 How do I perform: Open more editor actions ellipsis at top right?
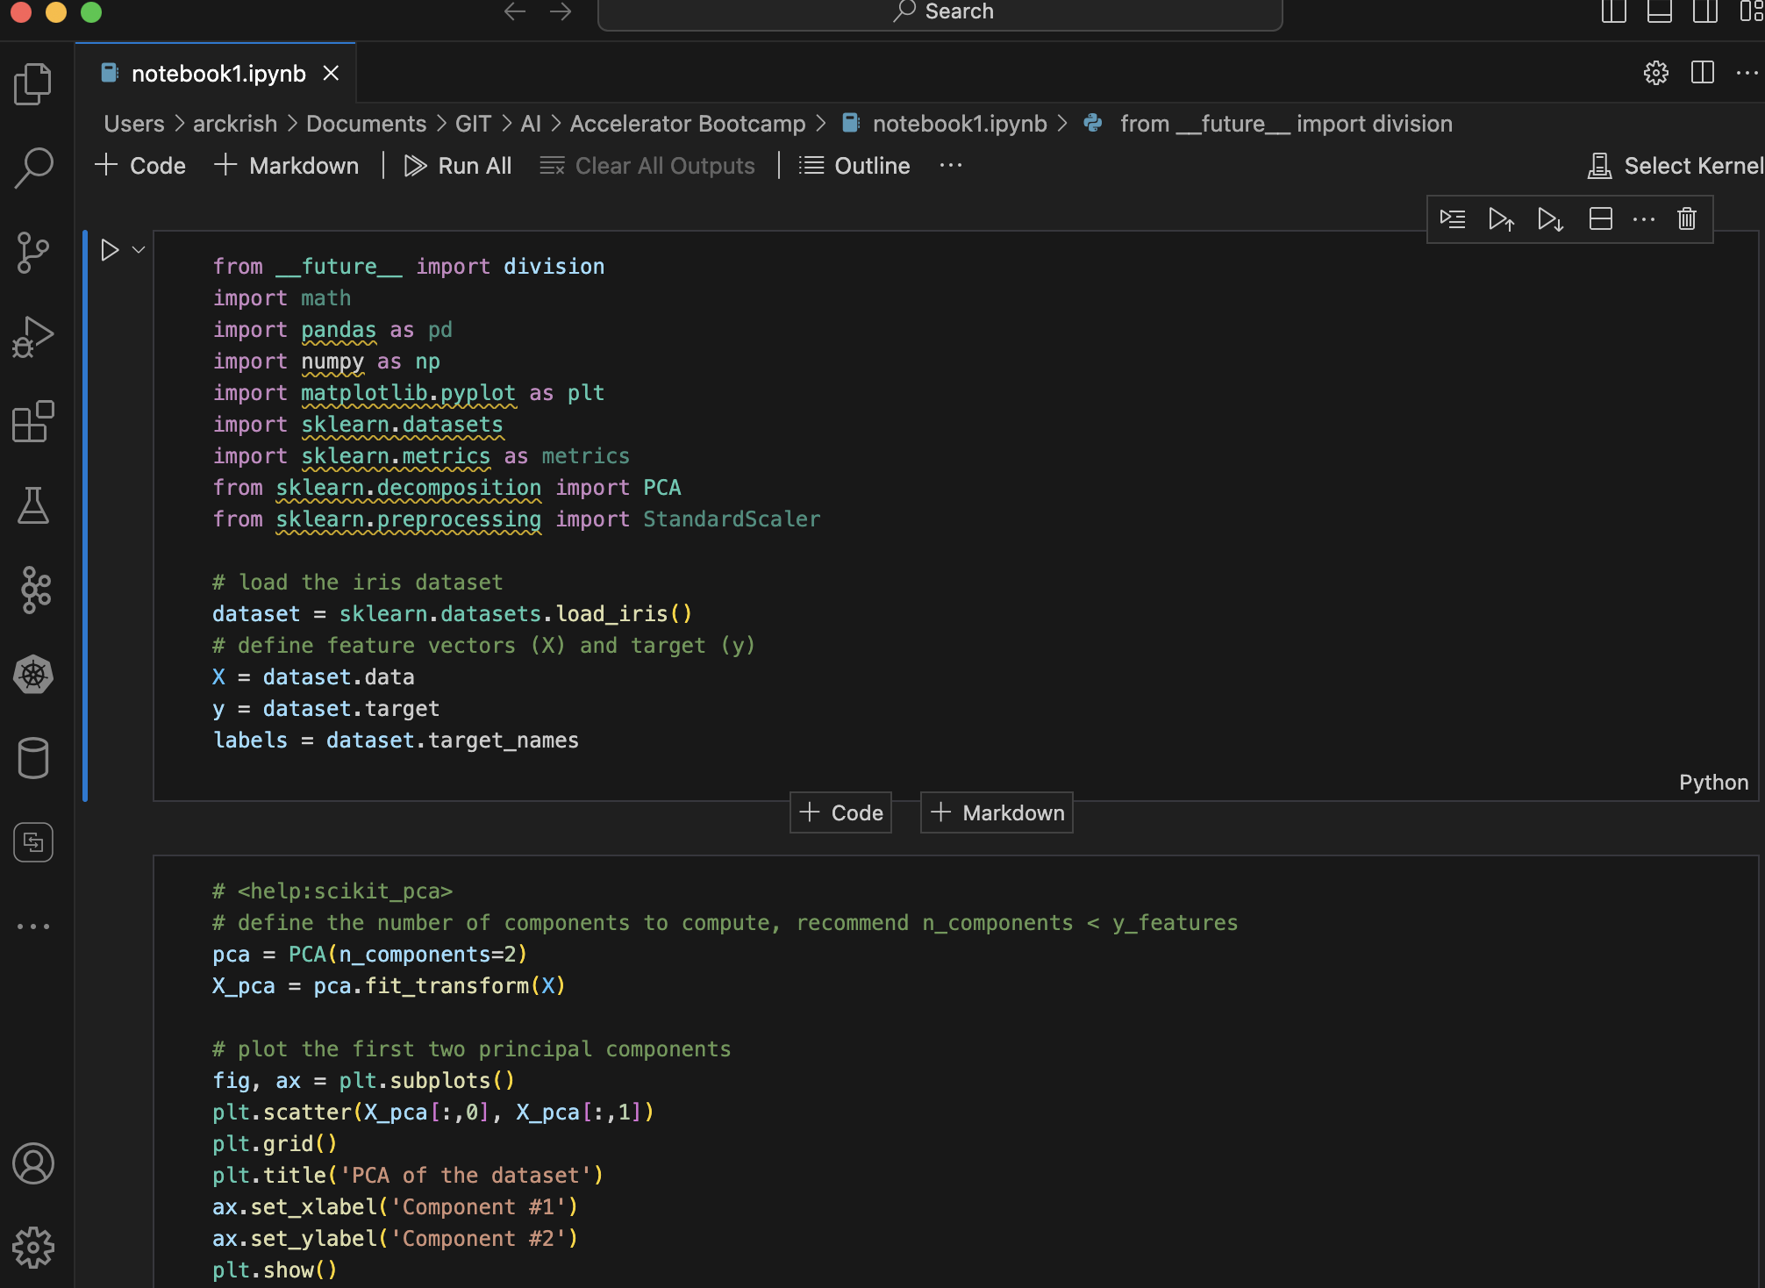pos(1747,73)
